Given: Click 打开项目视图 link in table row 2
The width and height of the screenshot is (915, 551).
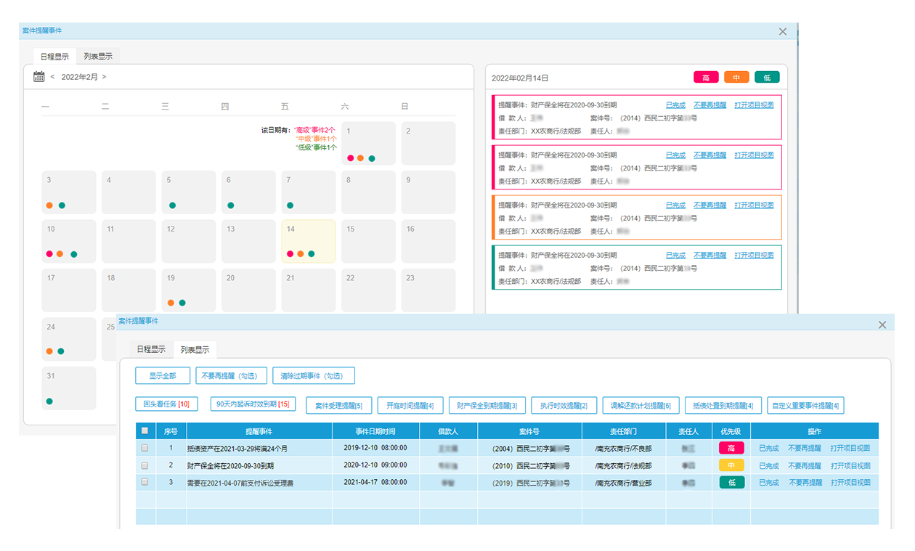Looking at the screenshot, I should (x=850, y=466).
